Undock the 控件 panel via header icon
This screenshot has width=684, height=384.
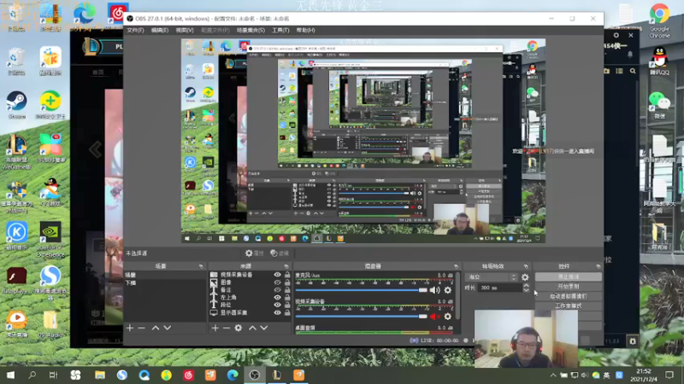click(x=598, y=266)
